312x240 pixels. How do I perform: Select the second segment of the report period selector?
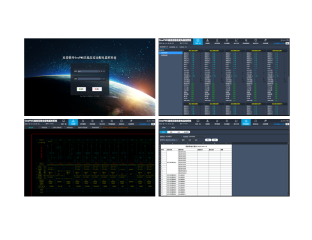click(x=171, y=132)
